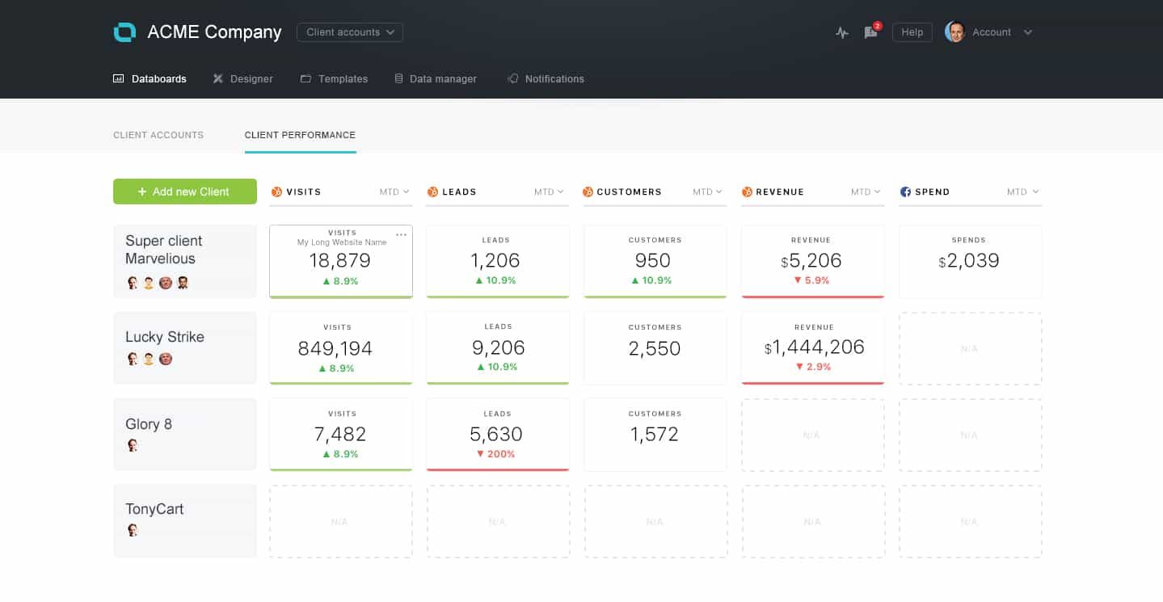The width and height of the screenshot is (1163, 602).
Task: Open the Lucky Strike client card
Action: pos(185,347)
